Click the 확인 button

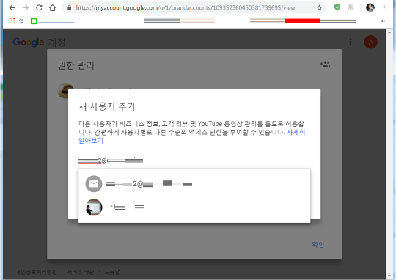coord(318,244)
